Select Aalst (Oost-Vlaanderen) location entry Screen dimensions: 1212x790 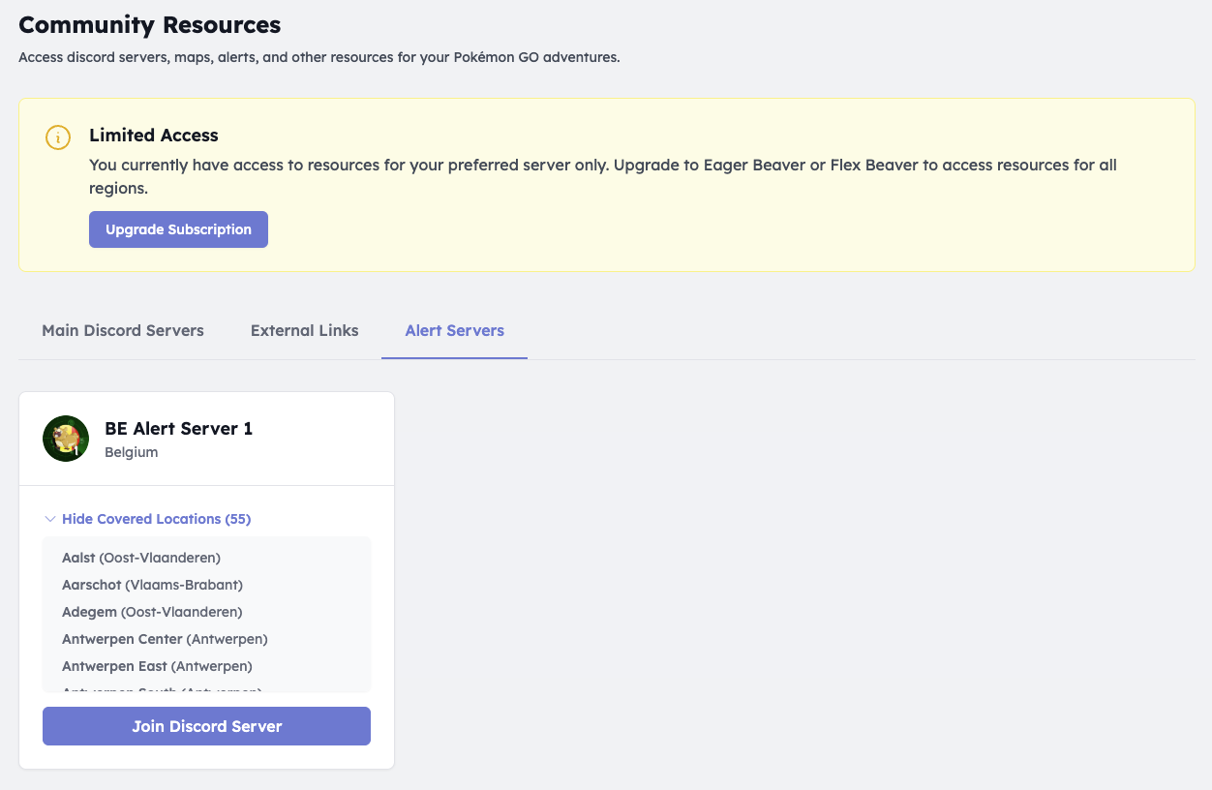[141, 558]
